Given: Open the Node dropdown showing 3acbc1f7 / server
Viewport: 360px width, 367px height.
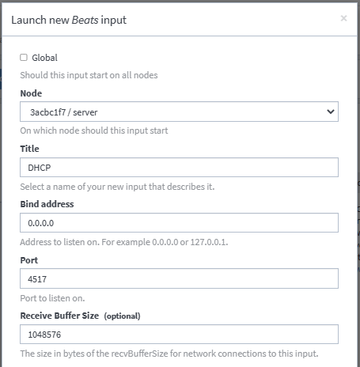Looking at the screenshot, I should click(x=179, y=112).
